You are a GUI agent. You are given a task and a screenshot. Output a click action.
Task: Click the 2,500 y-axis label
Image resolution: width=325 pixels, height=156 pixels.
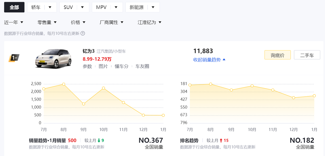[x=36, y=84]
